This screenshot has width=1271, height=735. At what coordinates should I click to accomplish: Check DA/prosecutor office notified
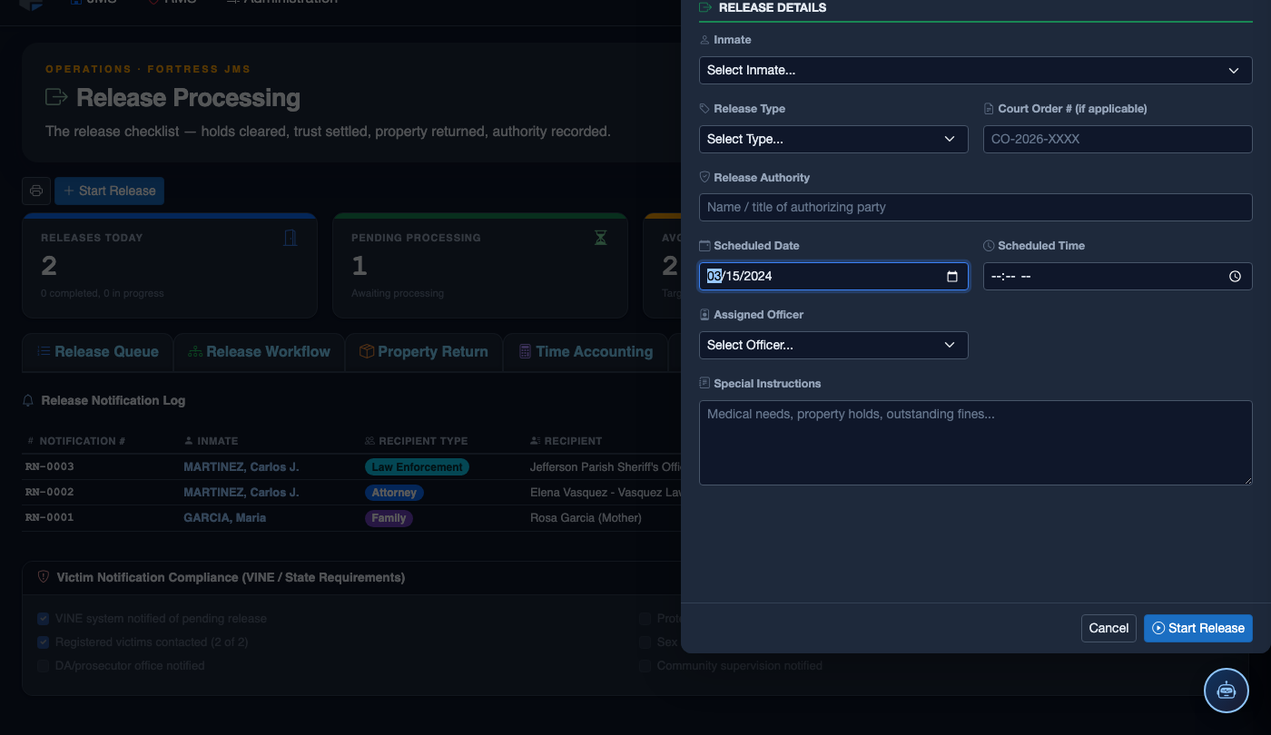pos(44,666)
